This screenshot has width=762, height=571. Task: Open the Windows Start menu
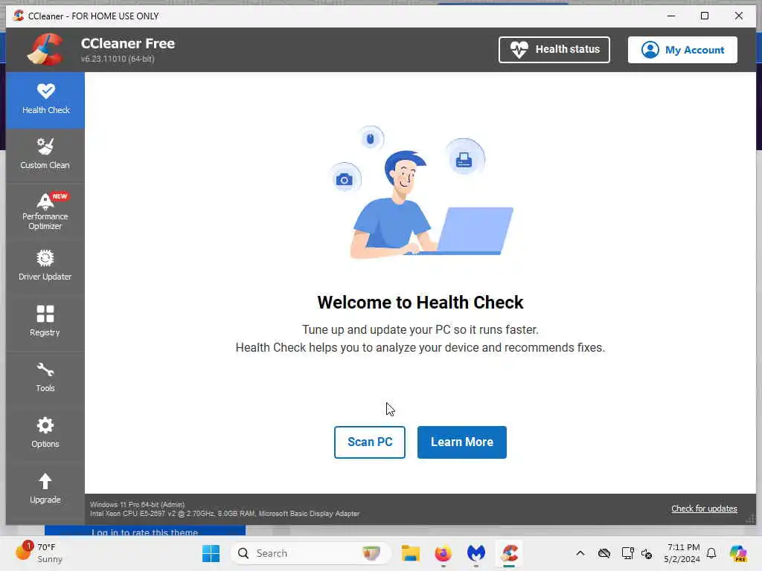point(211,553)
